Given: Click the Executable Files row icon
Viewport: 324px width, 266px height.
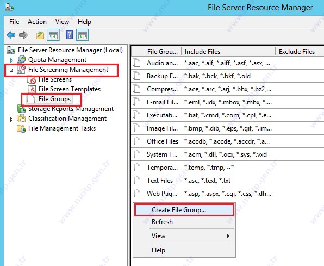Looking at the screenshot, I should click(x=136, y=115).
